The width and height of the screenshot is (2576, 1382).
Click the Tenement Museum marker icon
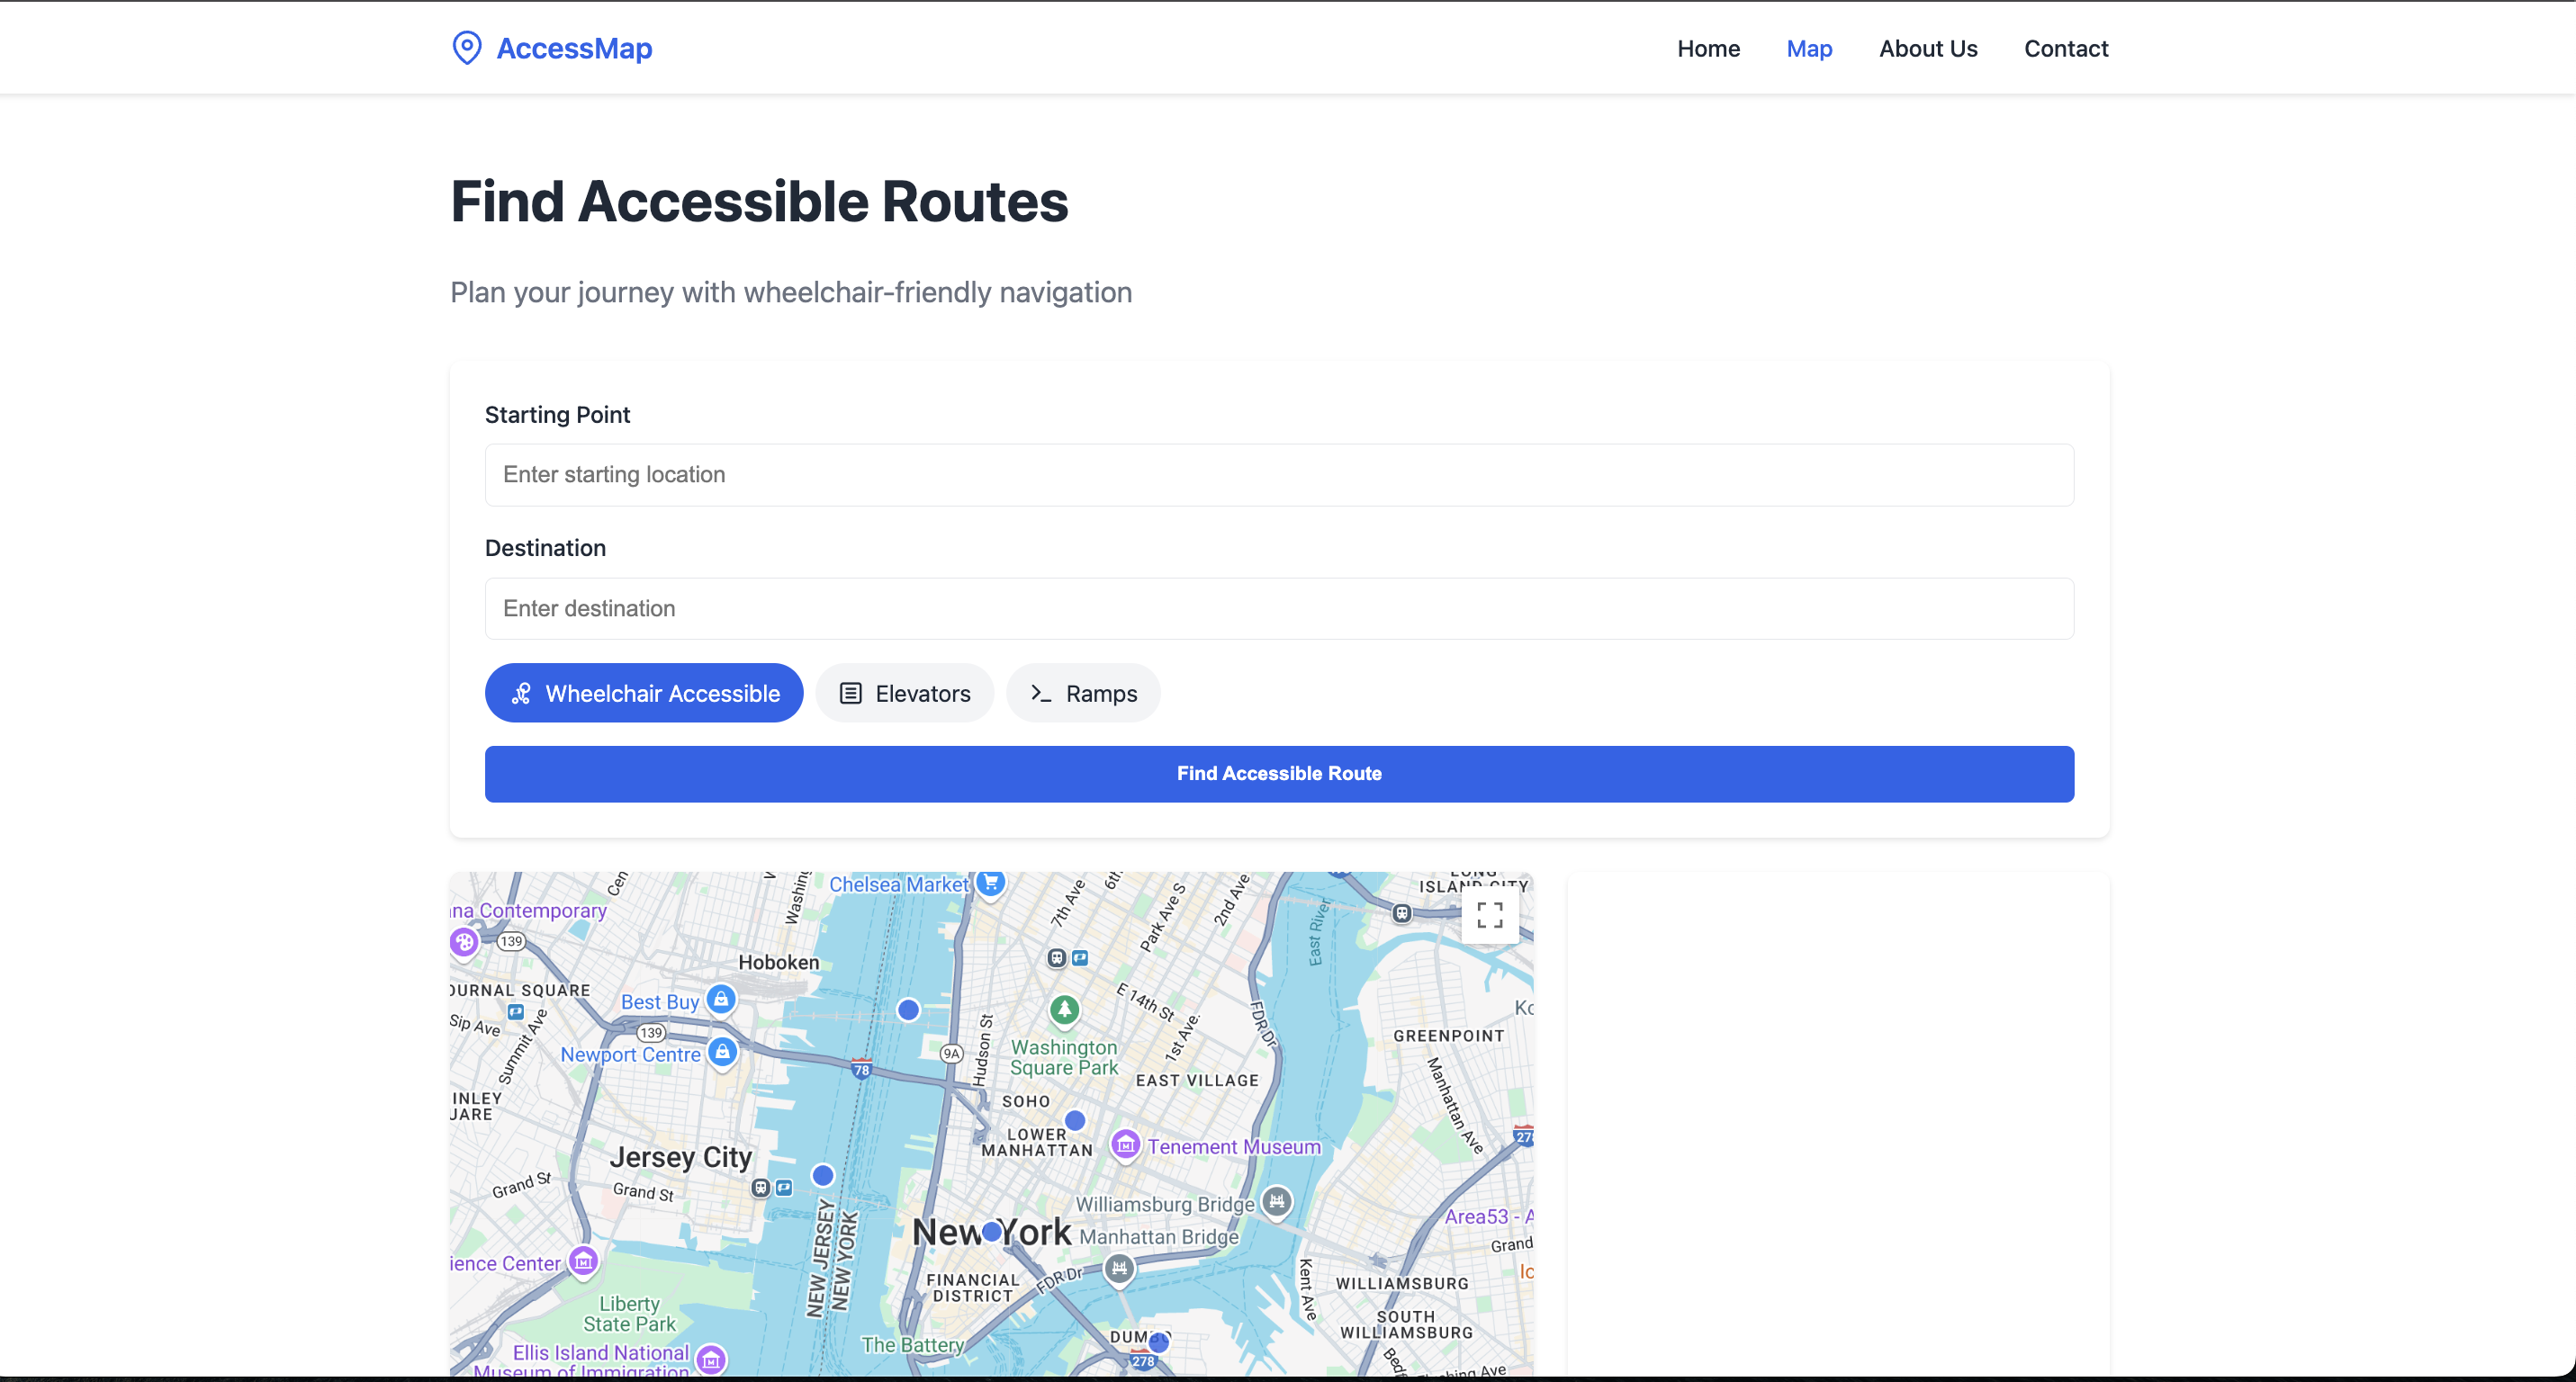1126,1145
